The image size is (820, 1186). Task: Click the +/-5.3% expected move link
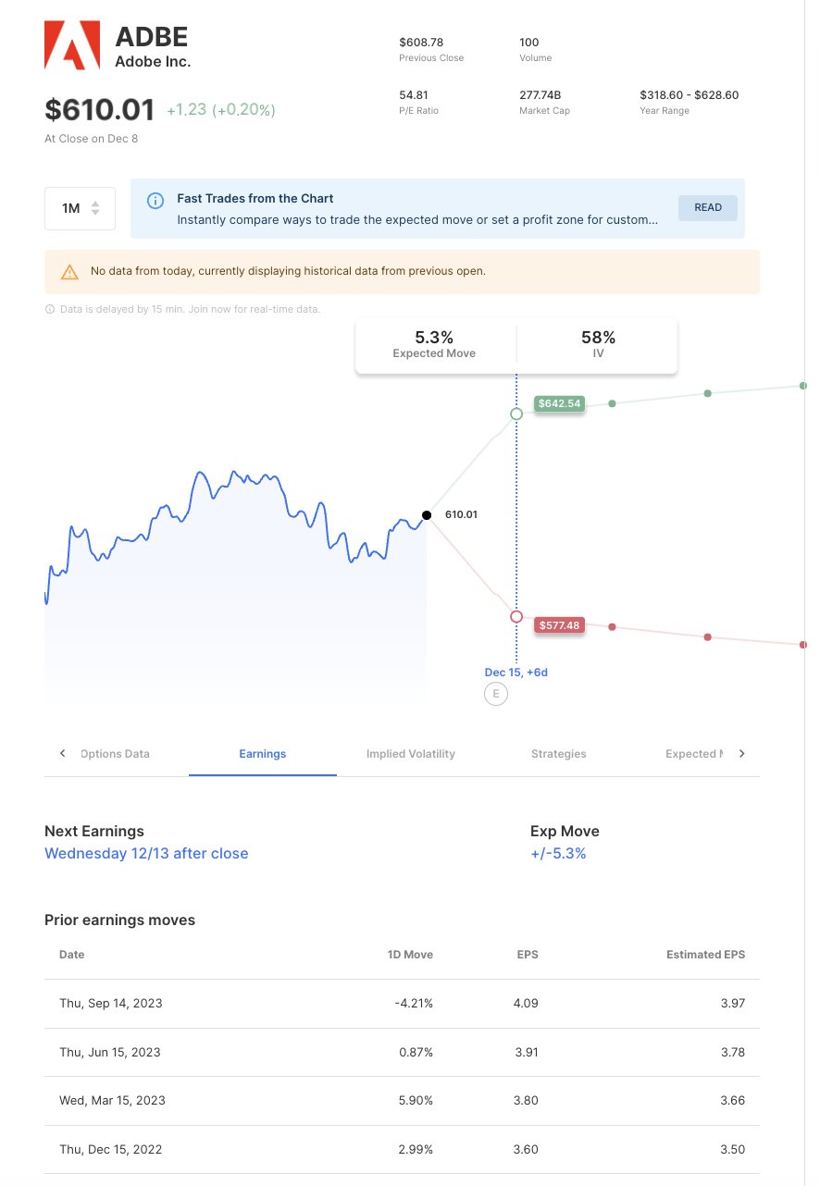pyautogui.click(x=558, y=853)
